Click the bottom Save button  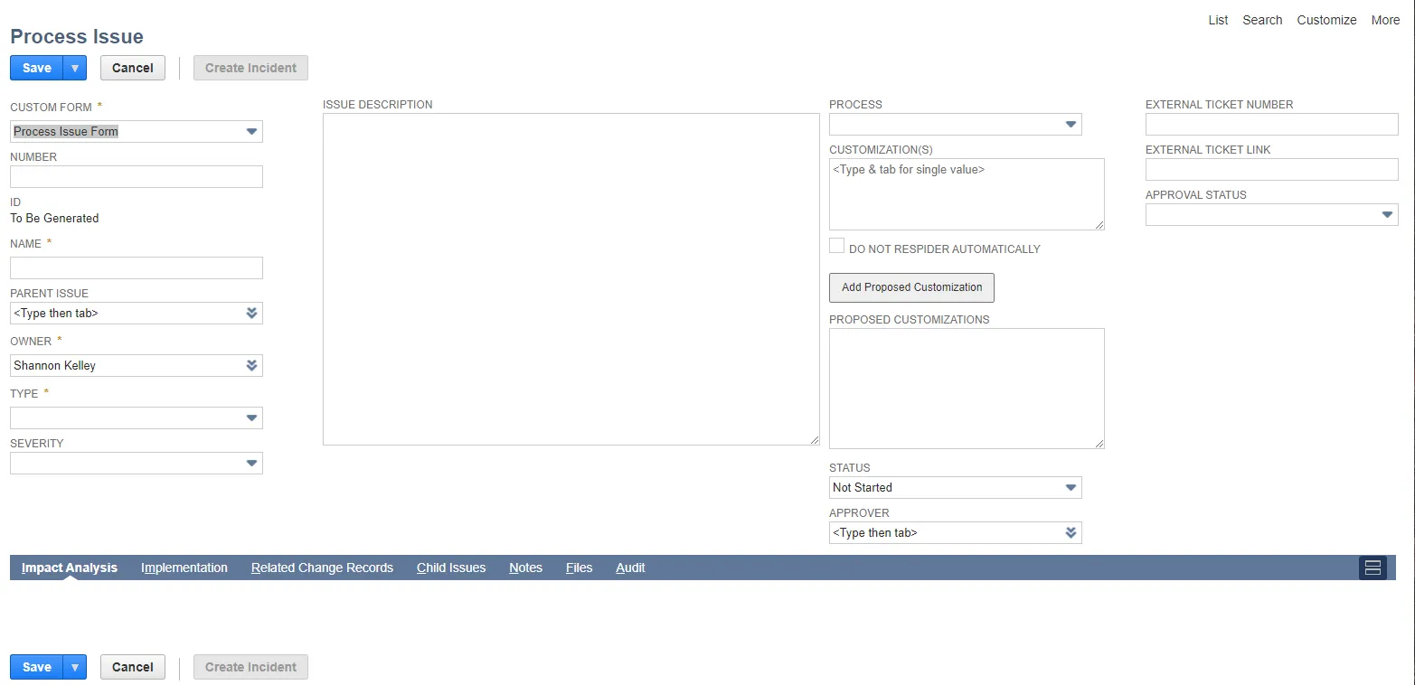(36, 667)
